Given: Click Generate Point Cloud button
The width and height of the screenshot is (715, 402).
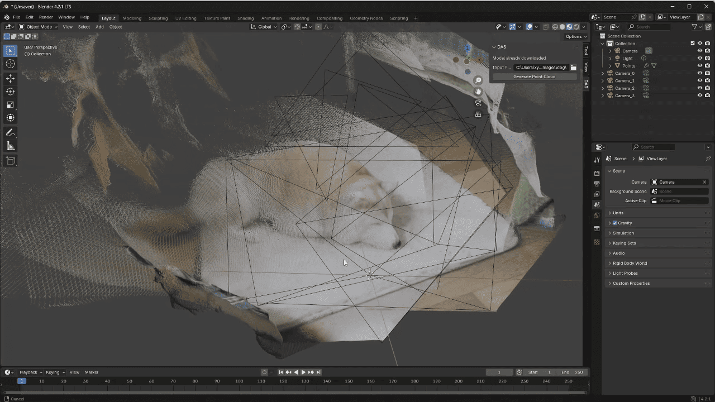Looking at the screenshot, I should (x=534, y=76).
